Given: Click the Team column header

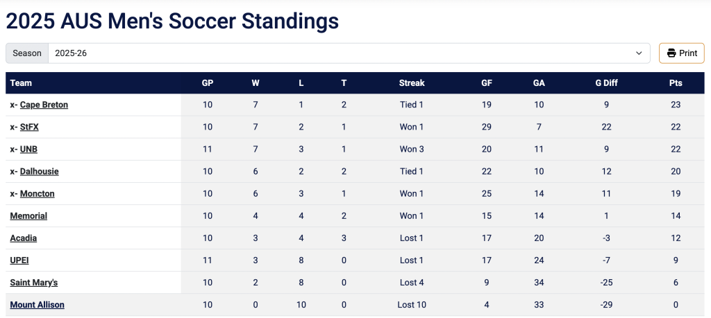Looking at the screenshot, I should tap(21, 82).
